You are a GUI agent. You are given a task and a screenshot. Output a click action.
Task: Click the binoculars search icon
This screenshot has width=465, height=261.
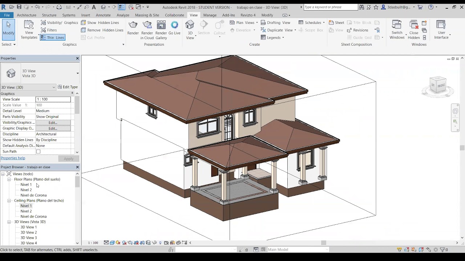(x=361, y=7)
